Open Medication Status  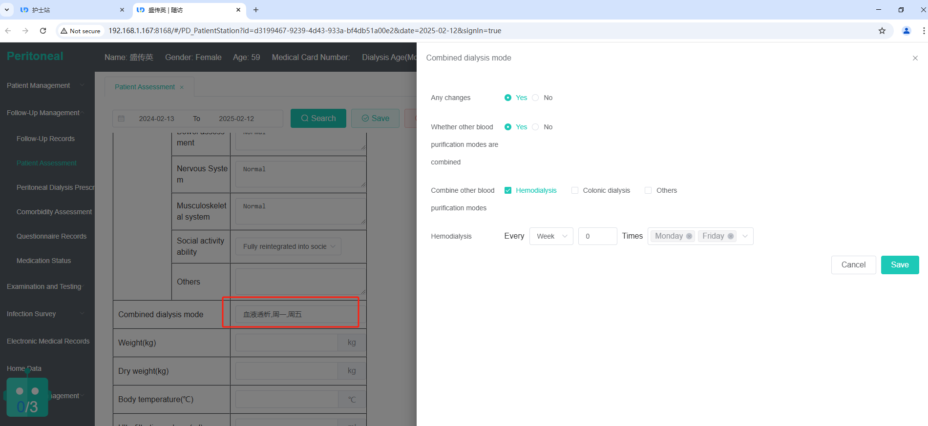tap(43, 261)
